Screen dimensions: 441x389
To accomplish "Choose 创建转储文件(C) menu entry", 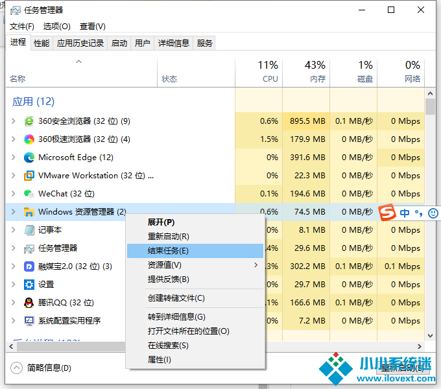I will [x=195, y=298].
